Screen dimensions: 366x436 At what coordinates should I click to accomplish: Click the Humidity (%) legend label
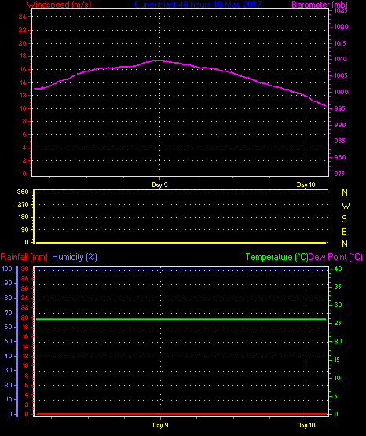[75, 257]
